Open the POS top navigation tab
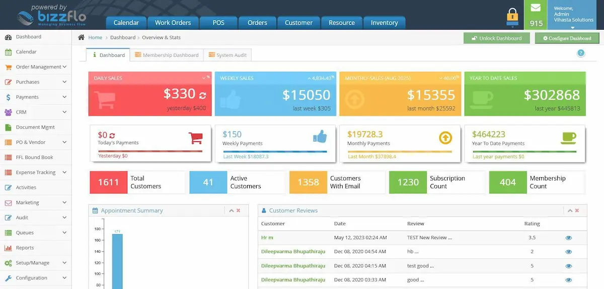The image size is (604, 289). [x=218, y=23]
